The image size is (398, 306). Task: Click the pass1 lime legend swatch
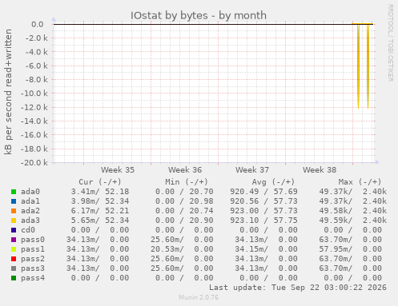[x=14, y=249]
